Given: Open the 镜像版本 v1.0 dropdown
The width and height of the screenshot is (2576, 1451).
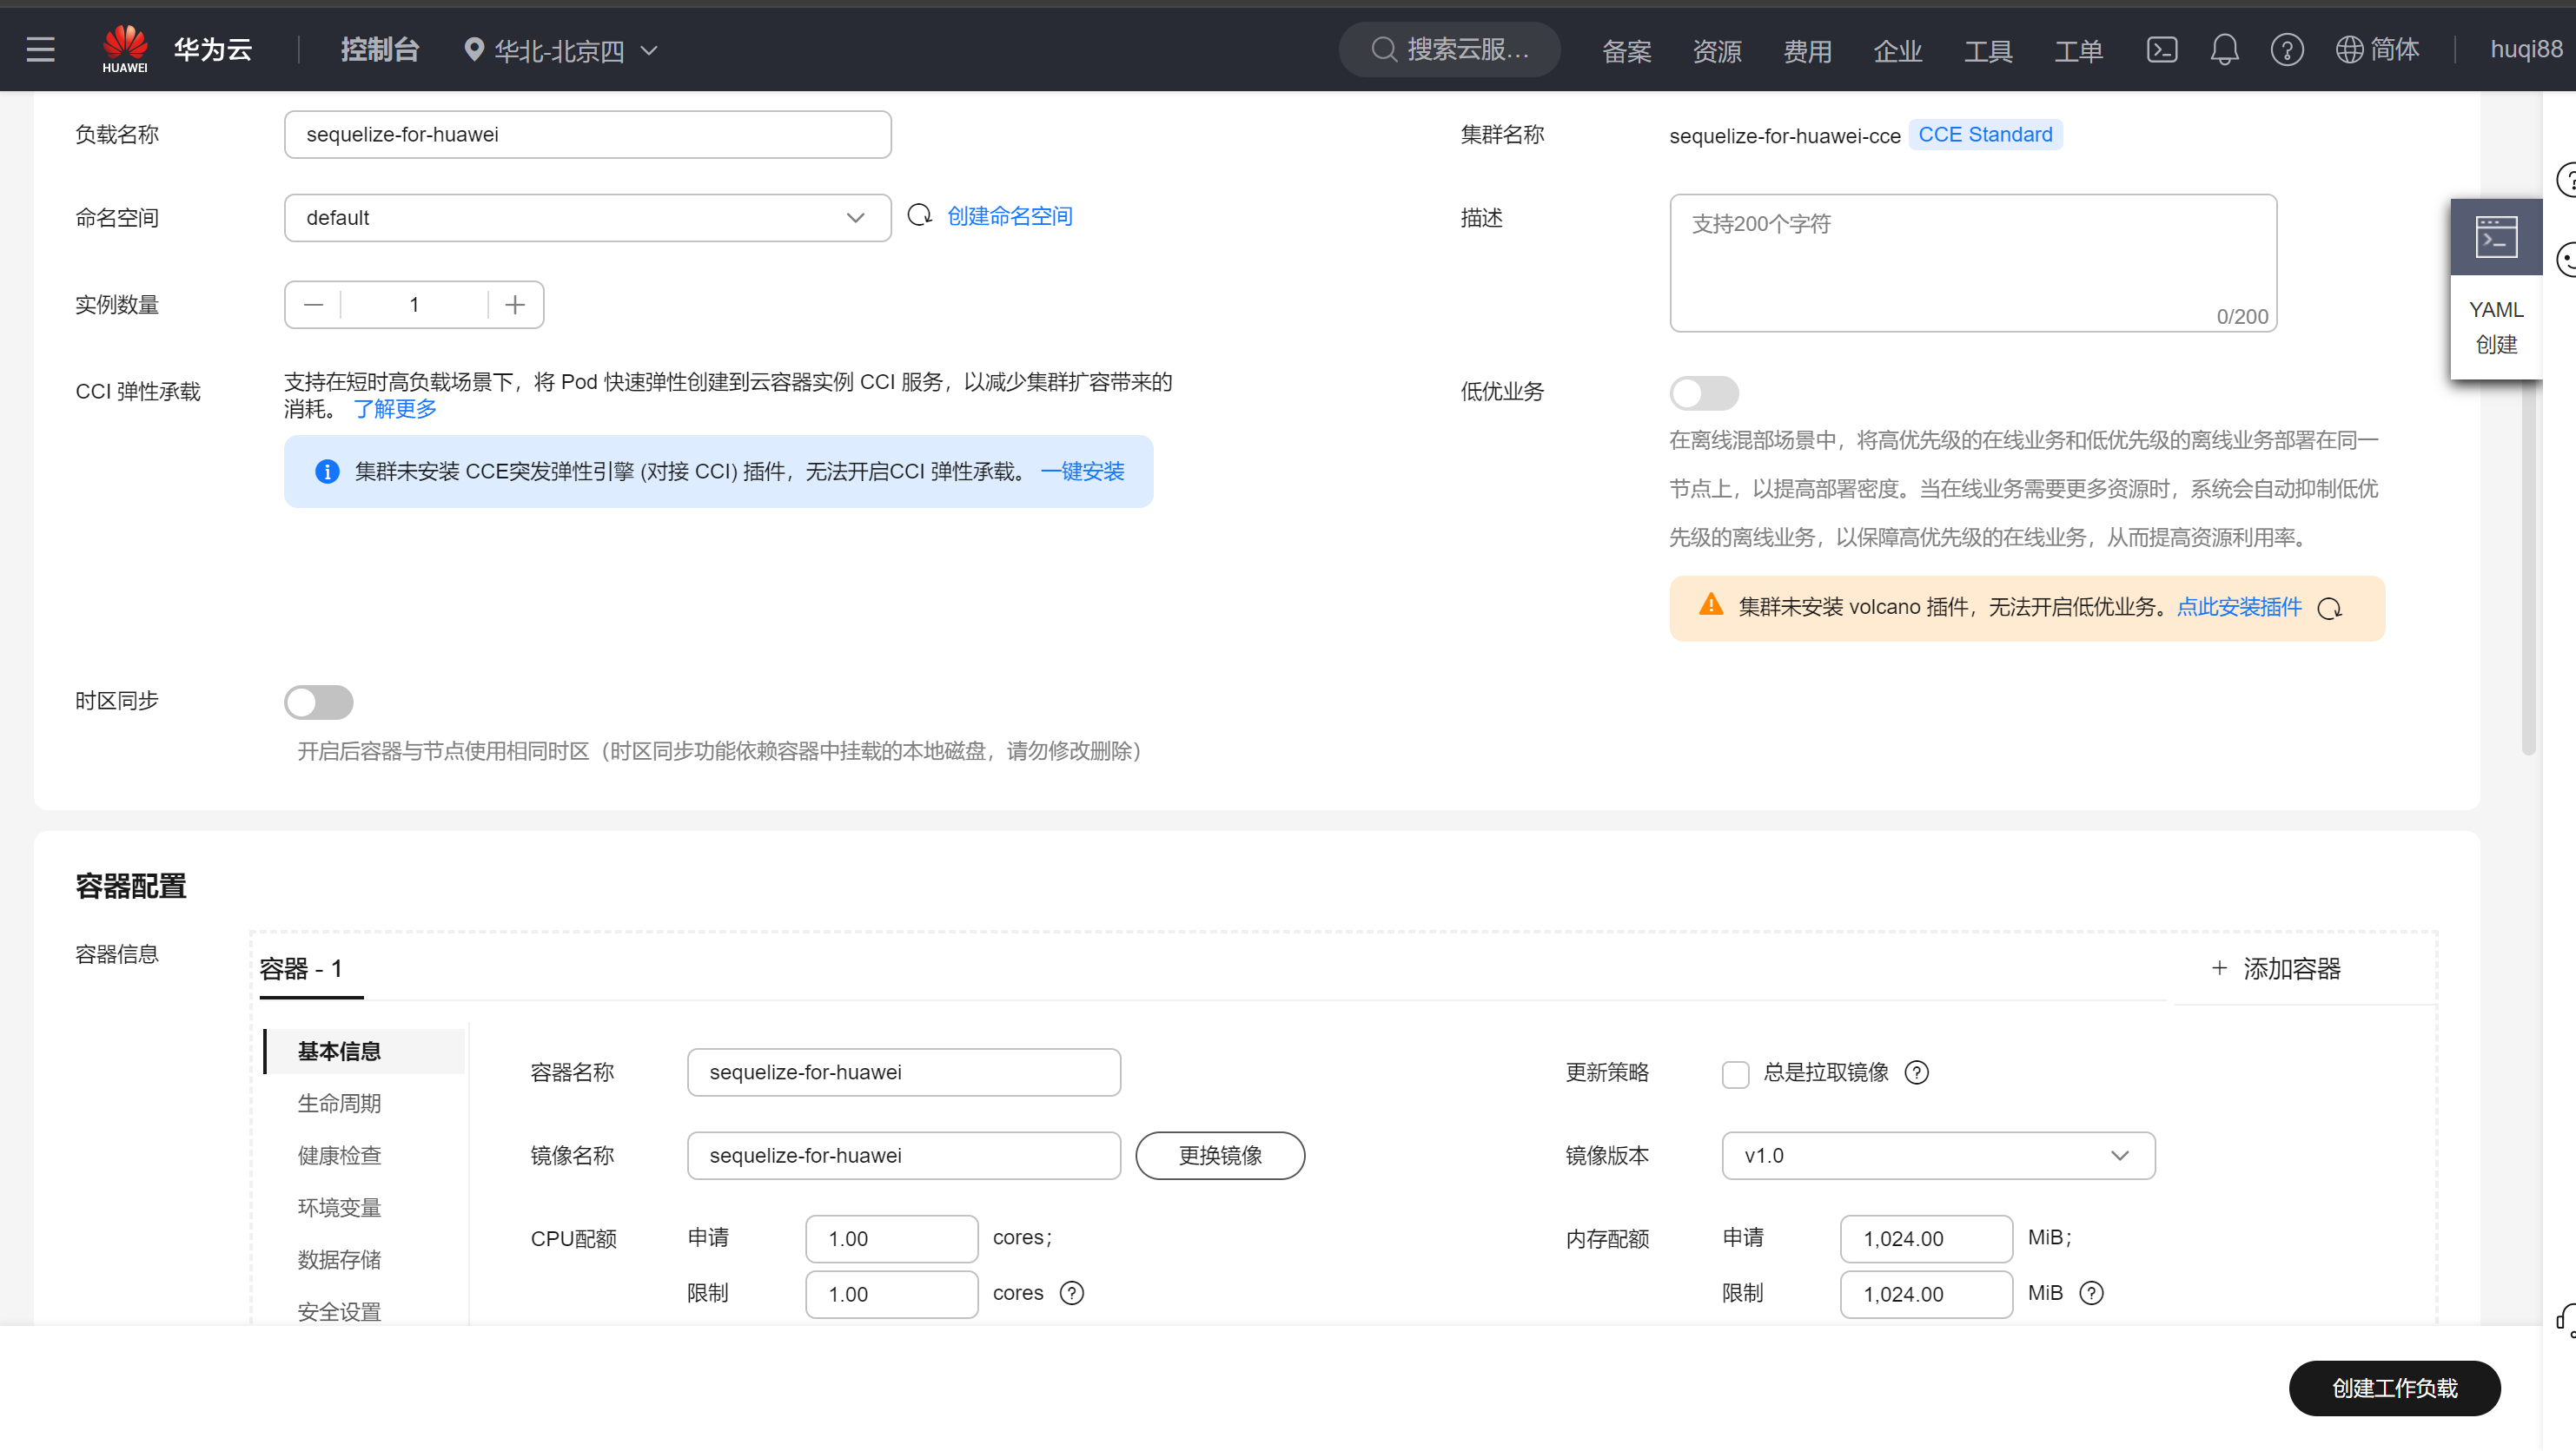Looking at the screenshot, I should click(1937, 1155).
